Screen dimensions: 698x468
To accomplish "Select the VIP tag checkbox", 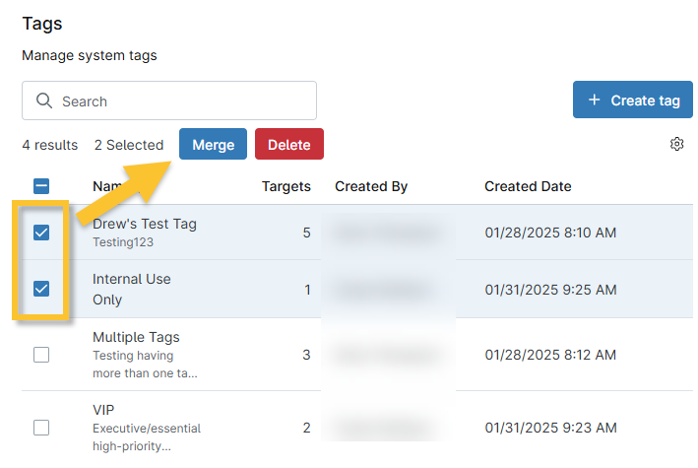I will point(41,428).
